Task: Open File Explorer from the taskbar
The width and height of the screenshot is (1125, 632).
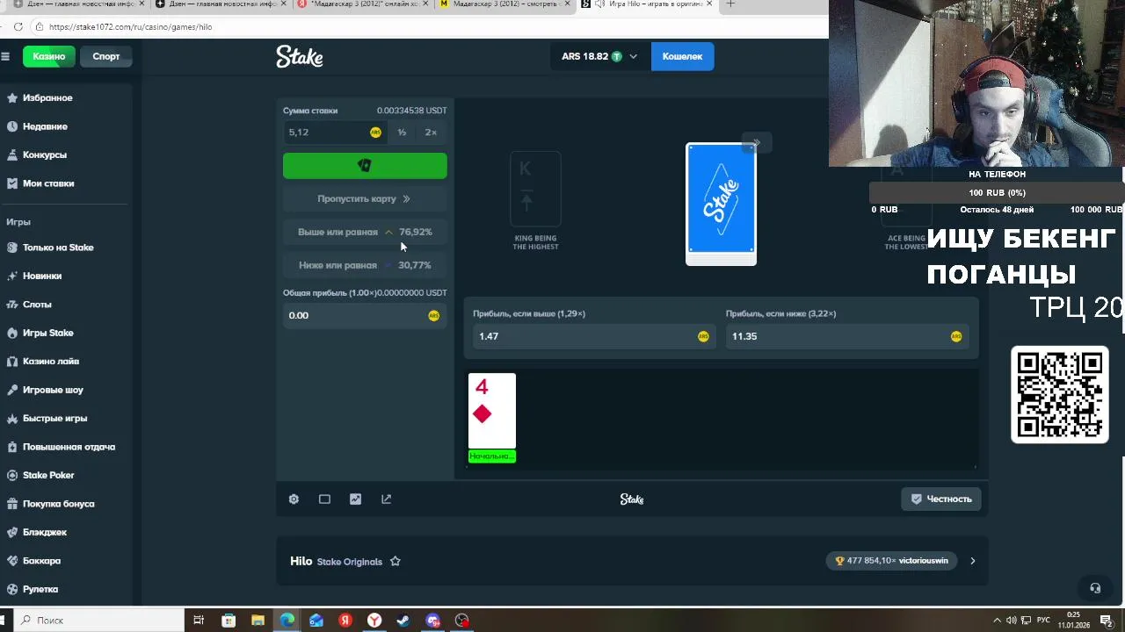Action: [258, 621]
